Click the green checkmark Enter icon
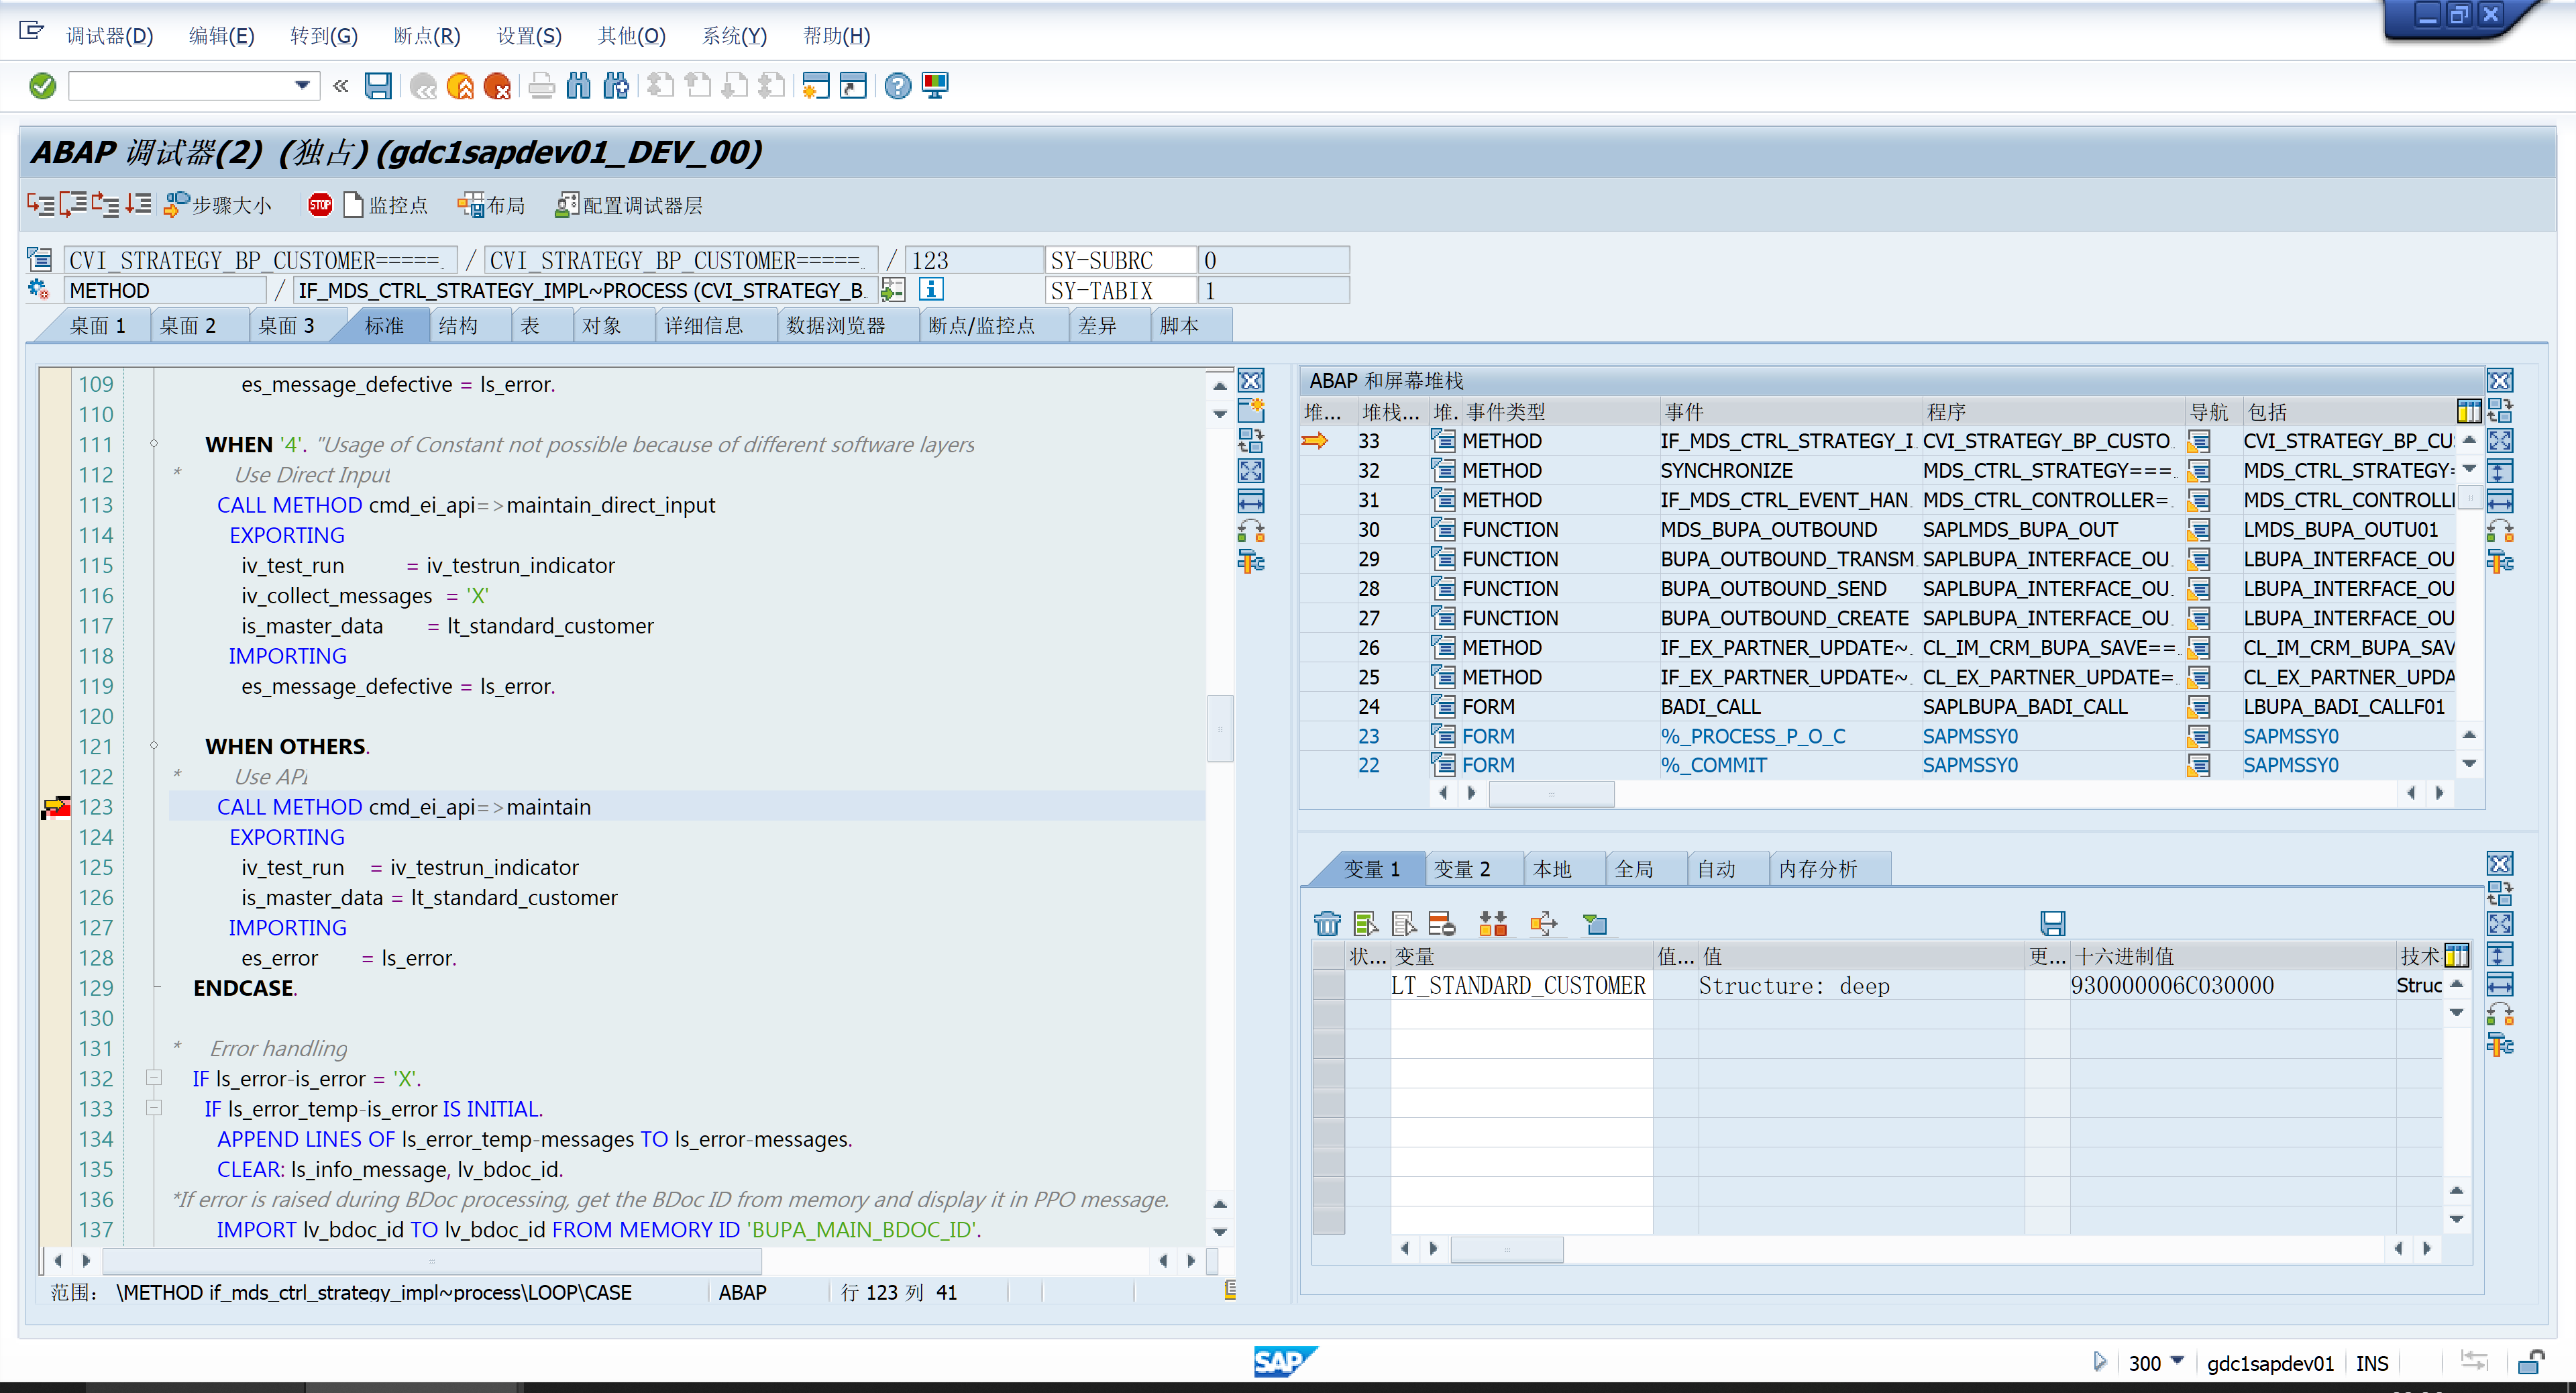The image size is (2576, 1393). click(x=42, y=86)
